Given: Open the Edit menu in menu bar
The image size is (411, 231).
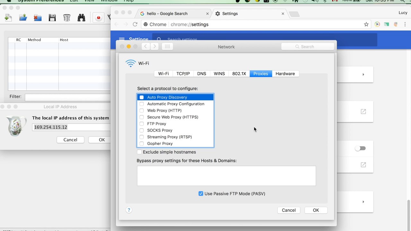Looking at the screenshot, I should [74, 1].
